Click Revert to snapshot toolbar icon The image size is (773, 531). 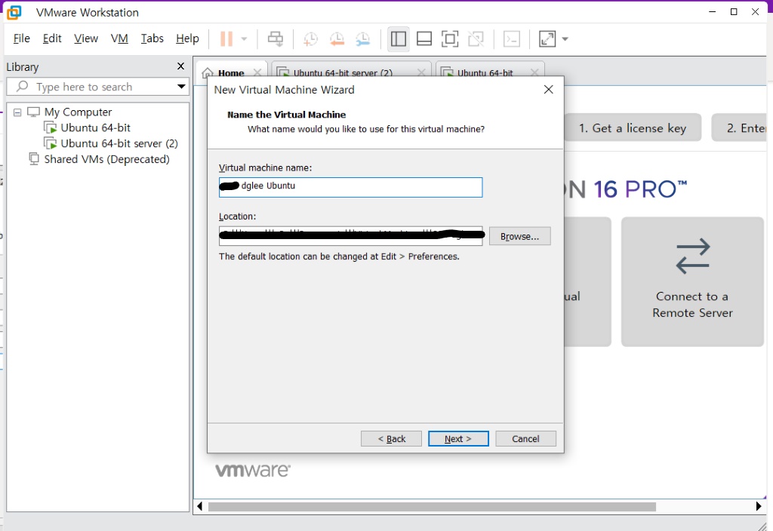[x=337, y=39]
